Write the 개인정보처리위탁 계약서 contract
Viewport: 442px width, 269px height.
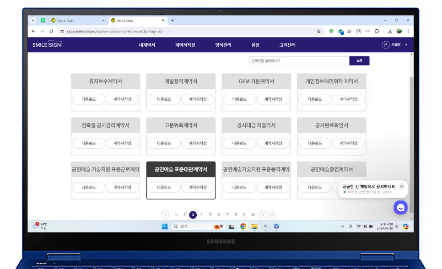tap(348, 99)
